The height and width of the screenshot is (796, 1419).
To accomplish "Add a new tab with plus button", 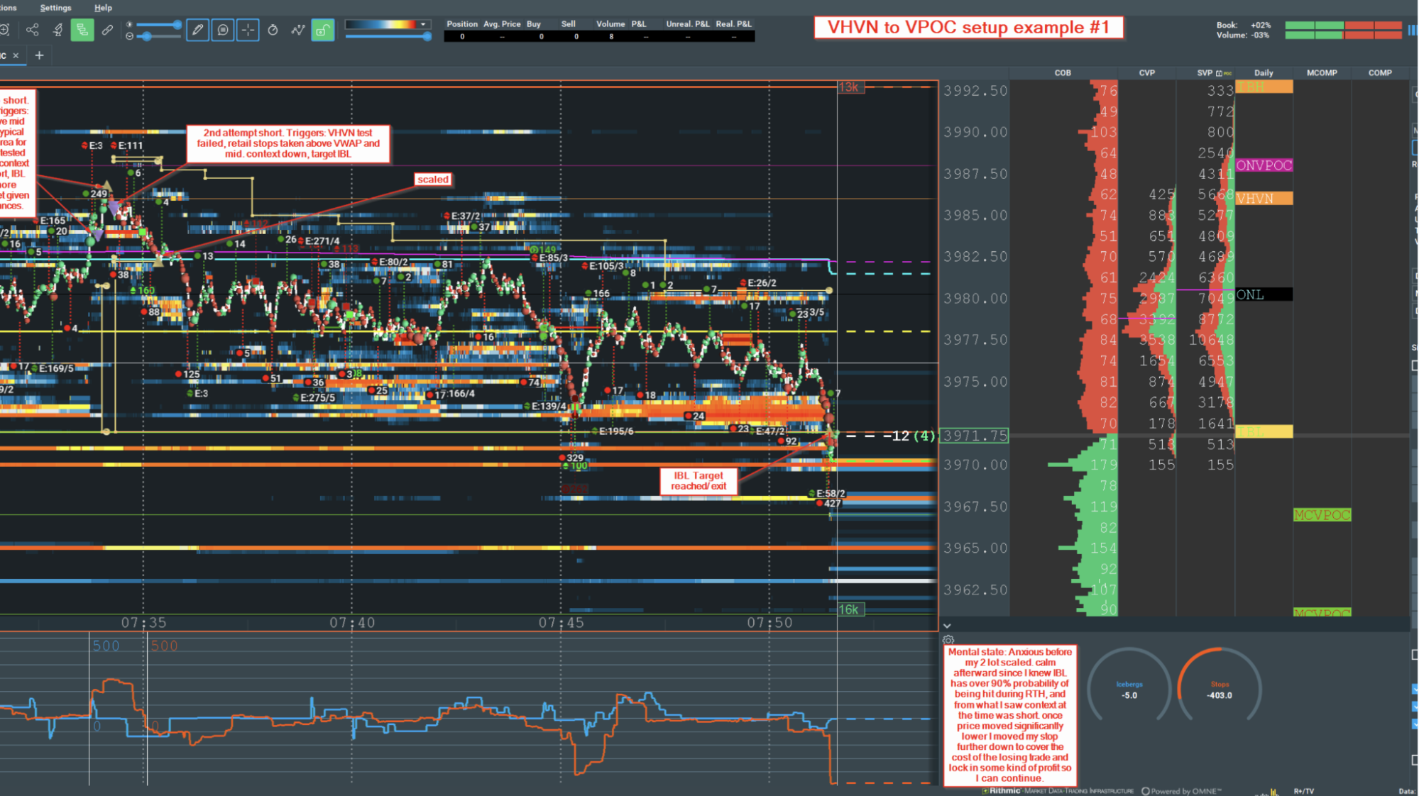I will coord(40,55).
